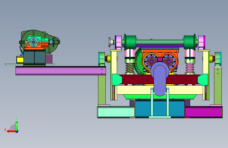Image resolution: width=228 pixels, height=148 pixels.
Task: Select the yellow block beside the motor base
Action: 20,60
